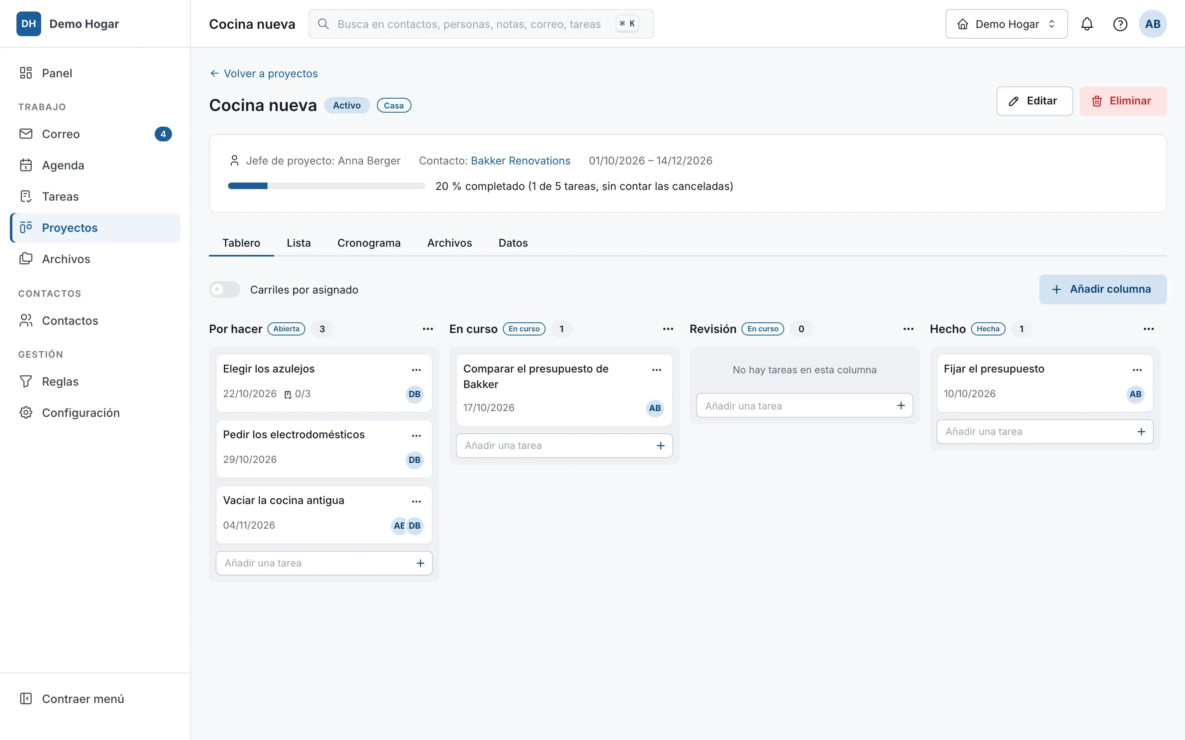Click the project completion progress bar
The image size is (1185, 740).
[x=327, y=186]
